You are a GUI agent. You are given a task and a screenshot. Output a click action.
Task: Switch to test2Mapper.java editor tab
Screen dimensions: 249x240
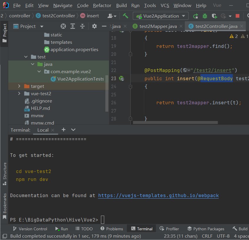(x=158, y=26)
